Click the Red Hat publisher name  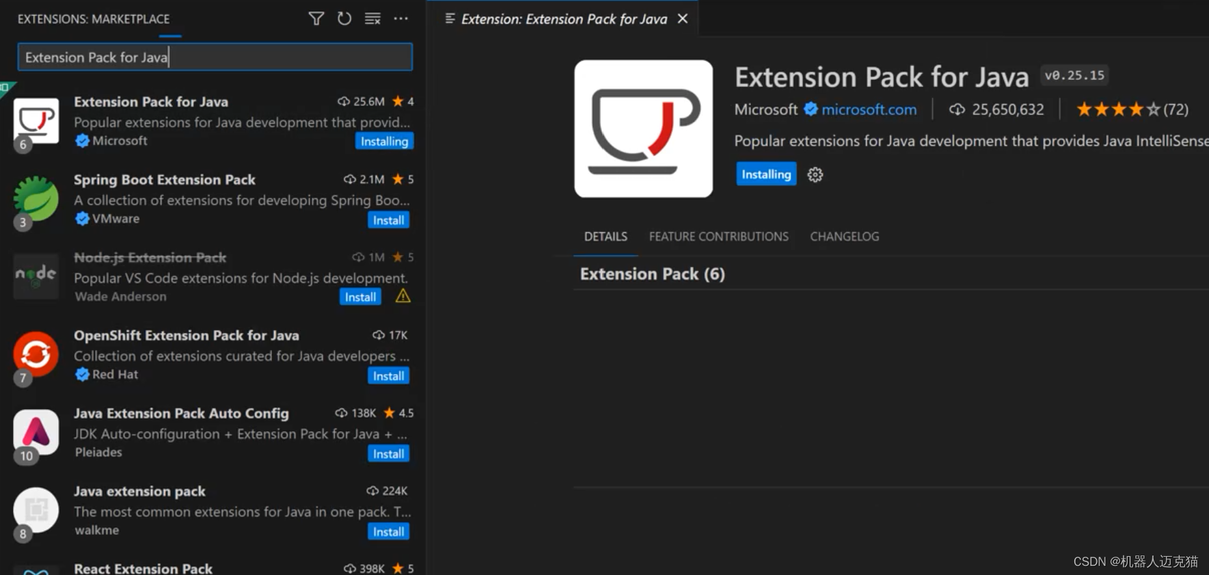(115, 375)
